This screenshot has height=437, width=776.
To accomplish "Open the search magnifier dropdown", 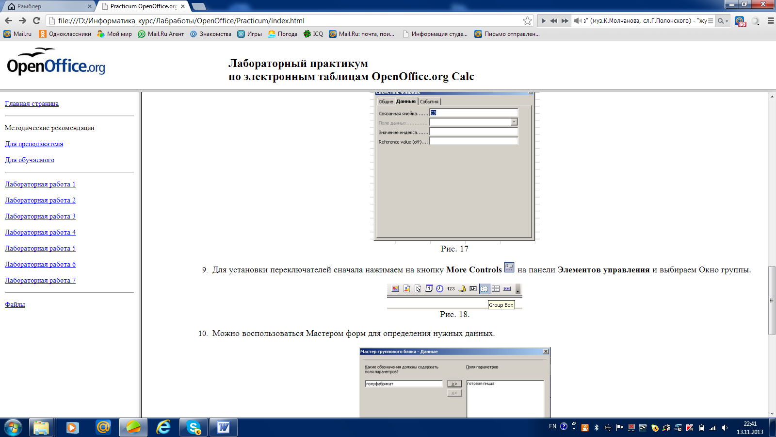I will click(x=723, y=21).
